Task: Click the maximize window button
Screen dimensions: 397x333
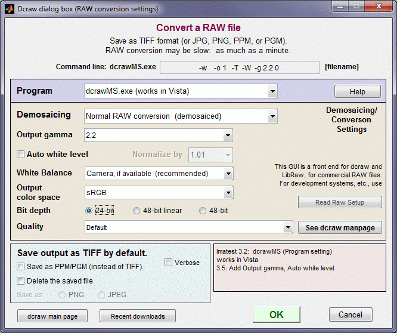Action: pyautogui.click(x=356, y=7)
